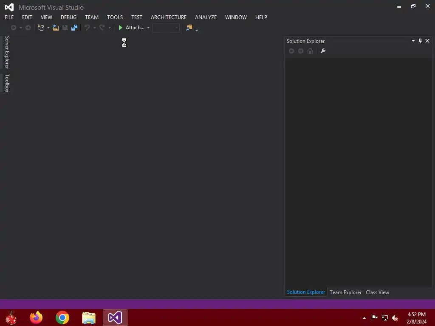Select the Solution Explorer bottom tab
Viewport: 435px width, 326px height.
pos(306,292)
